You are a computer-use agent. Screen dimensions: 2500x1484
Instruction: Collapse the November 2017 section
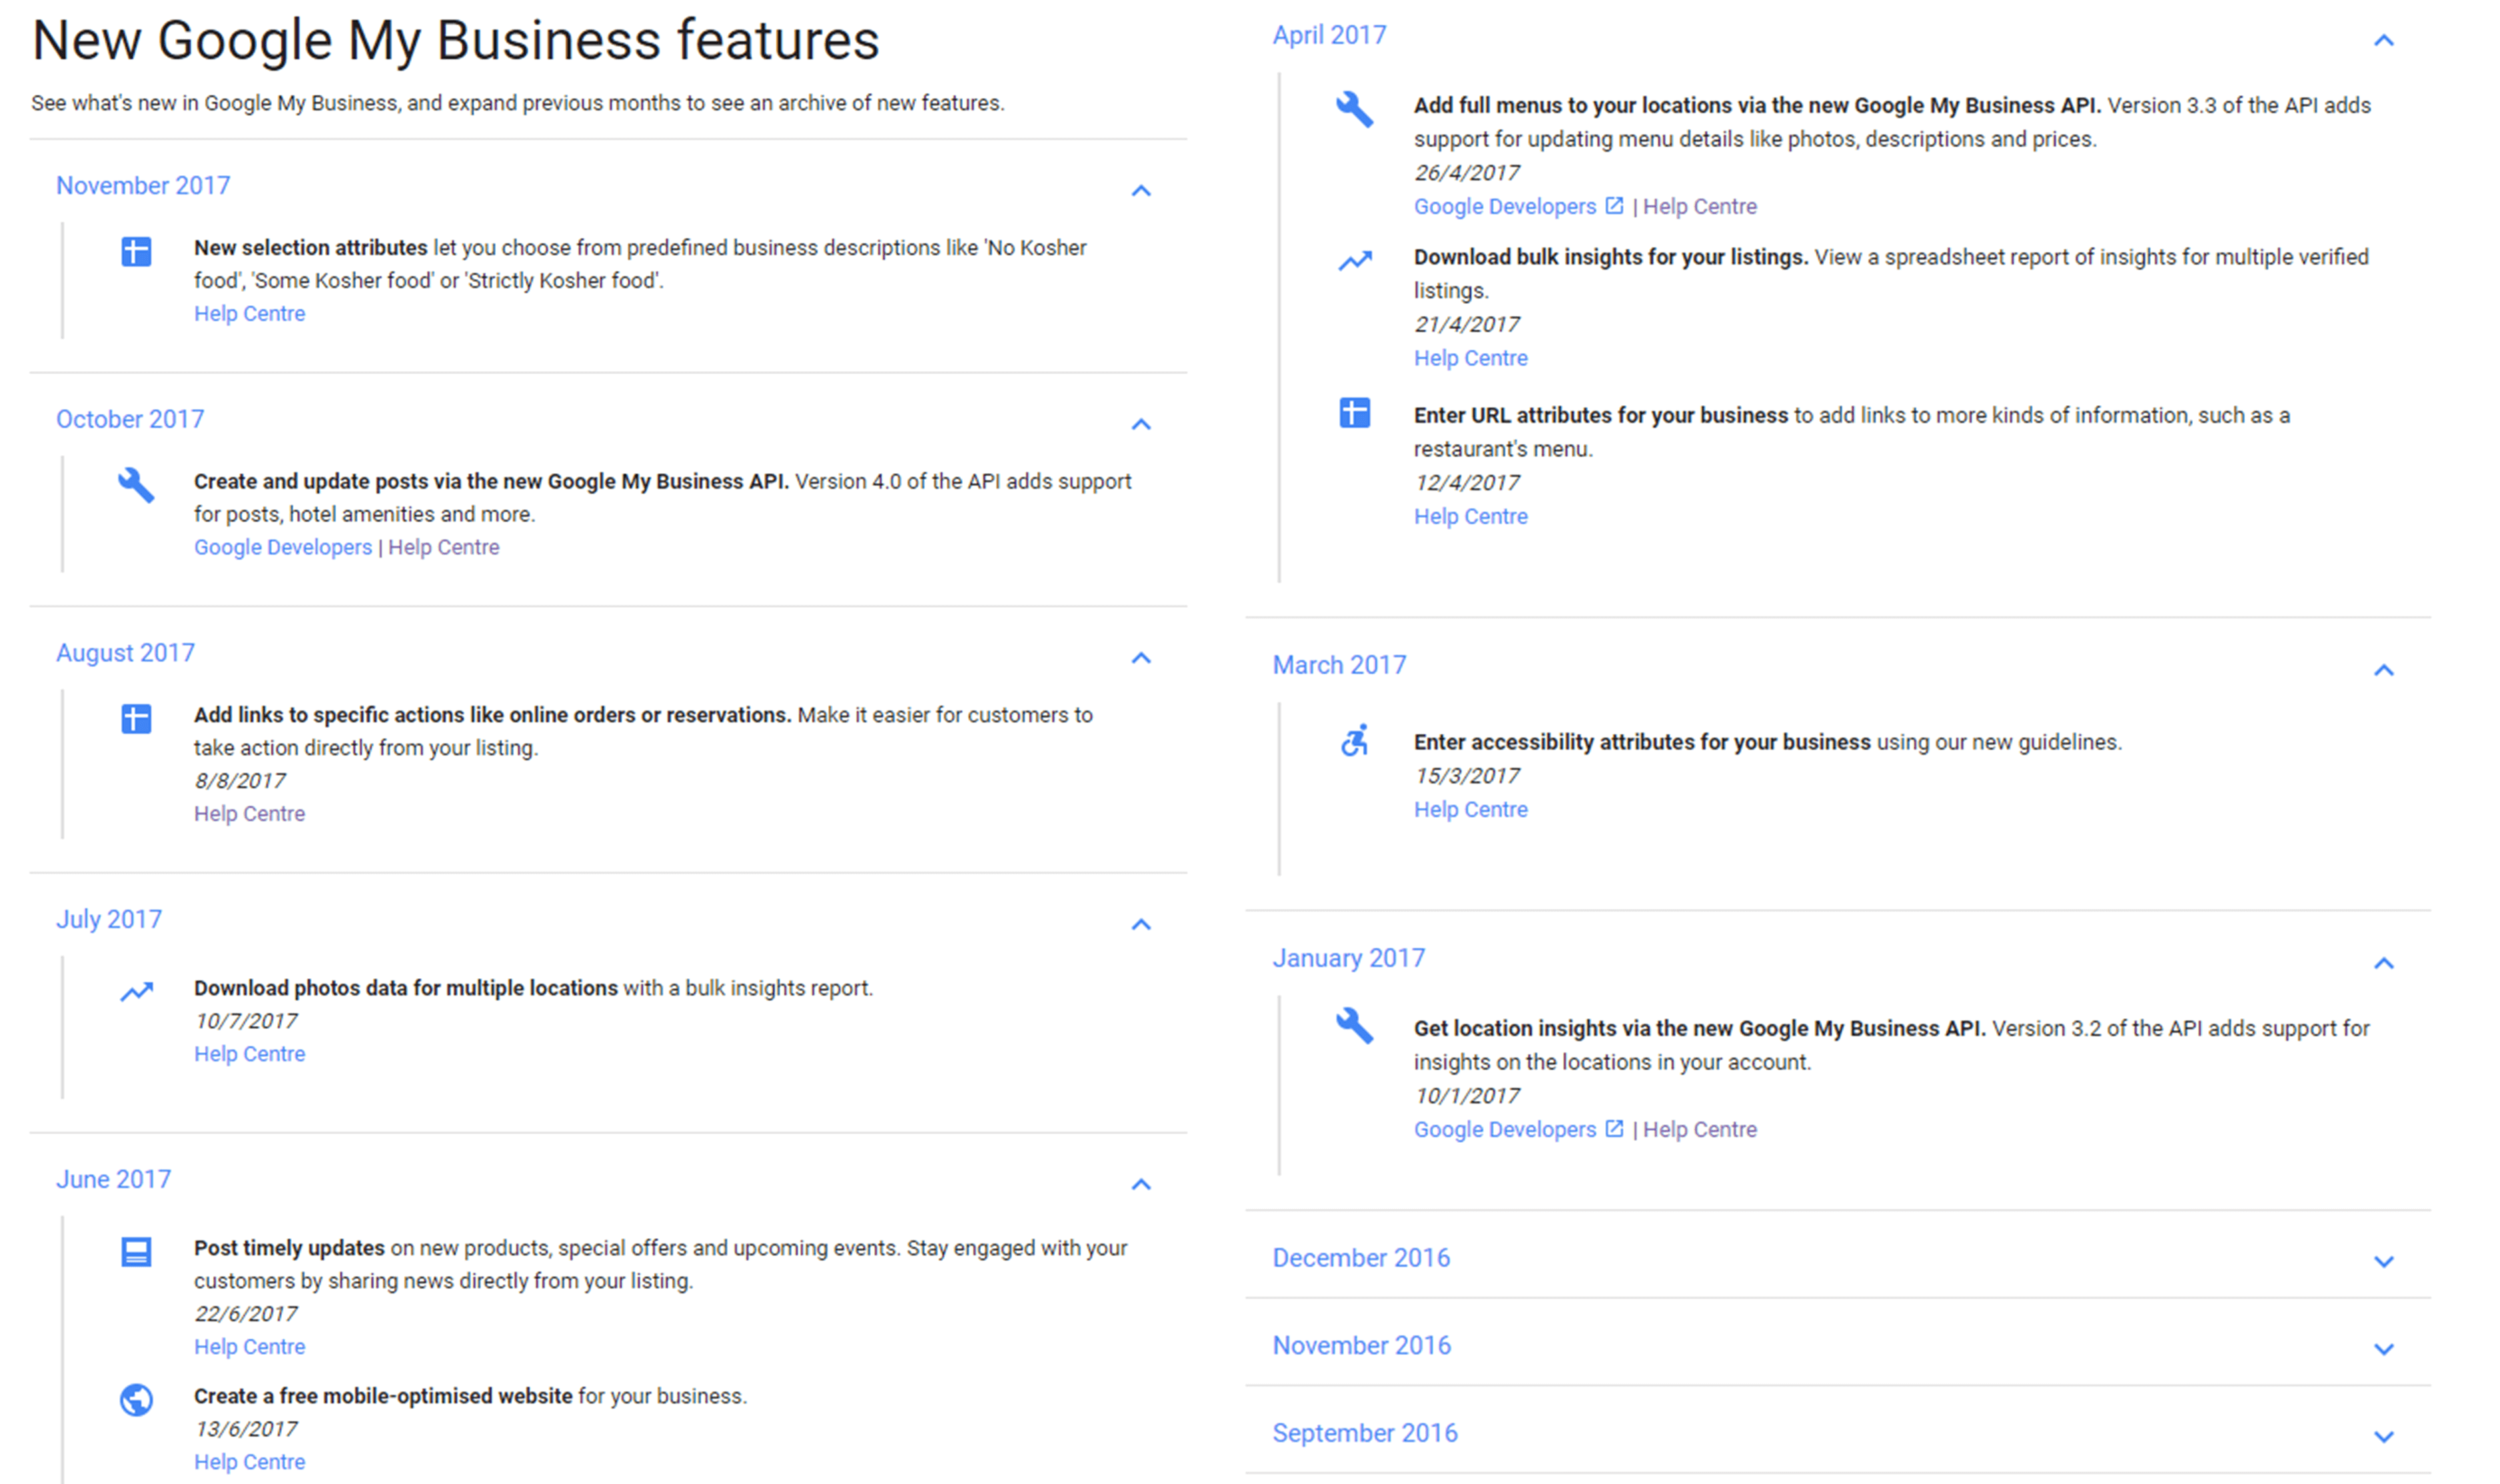coord(1143,191)
